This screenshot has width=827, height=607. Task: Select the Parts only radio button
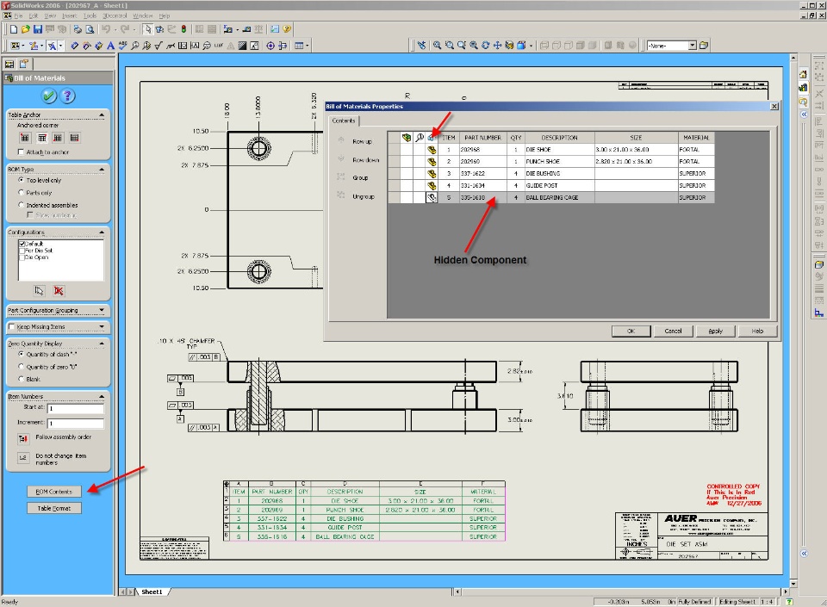coord(22,193)
